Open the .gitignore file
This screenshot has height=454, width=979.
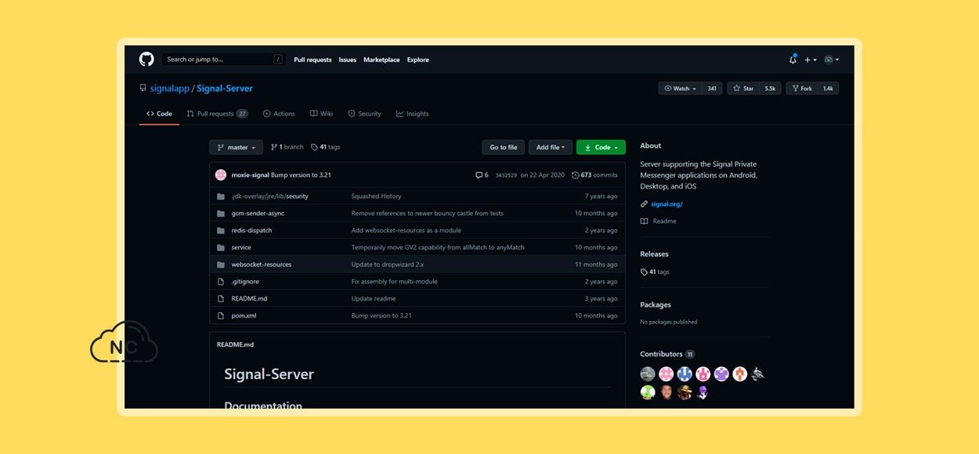coord(245,282)
